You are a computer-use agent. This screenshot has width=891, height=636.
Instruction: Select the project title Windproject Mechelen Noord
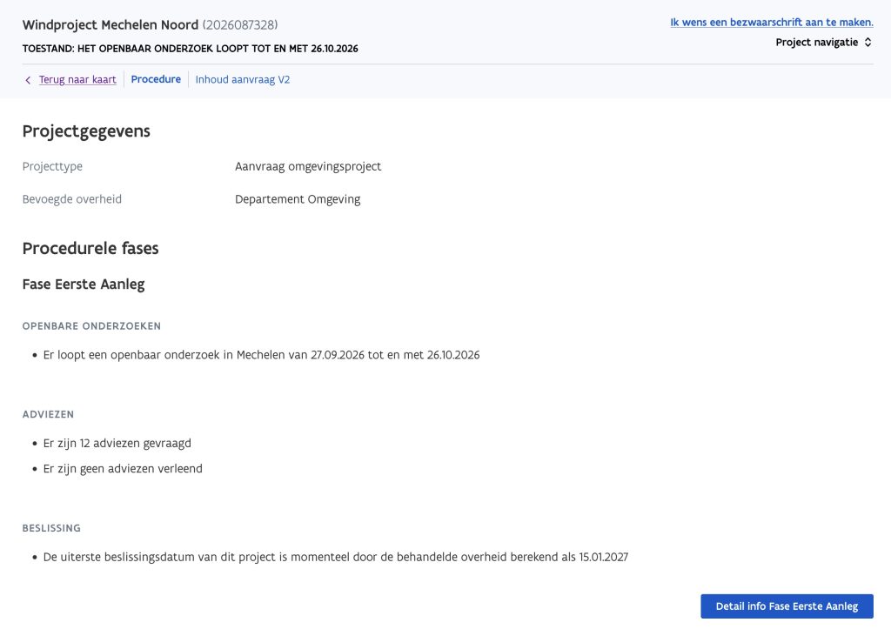111,25
